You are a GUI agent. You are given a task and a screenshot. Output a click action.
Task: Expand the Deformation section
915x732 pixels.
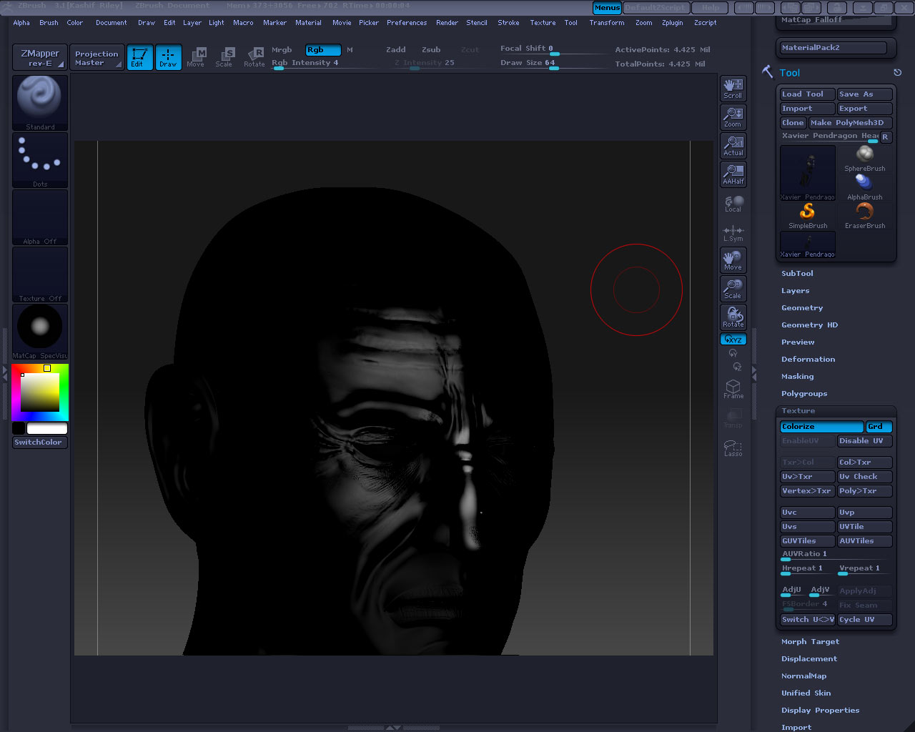808,360
